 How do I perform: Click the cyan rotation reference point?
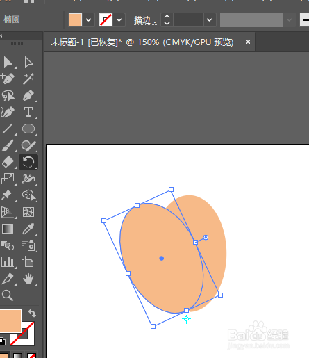[186, 319]
